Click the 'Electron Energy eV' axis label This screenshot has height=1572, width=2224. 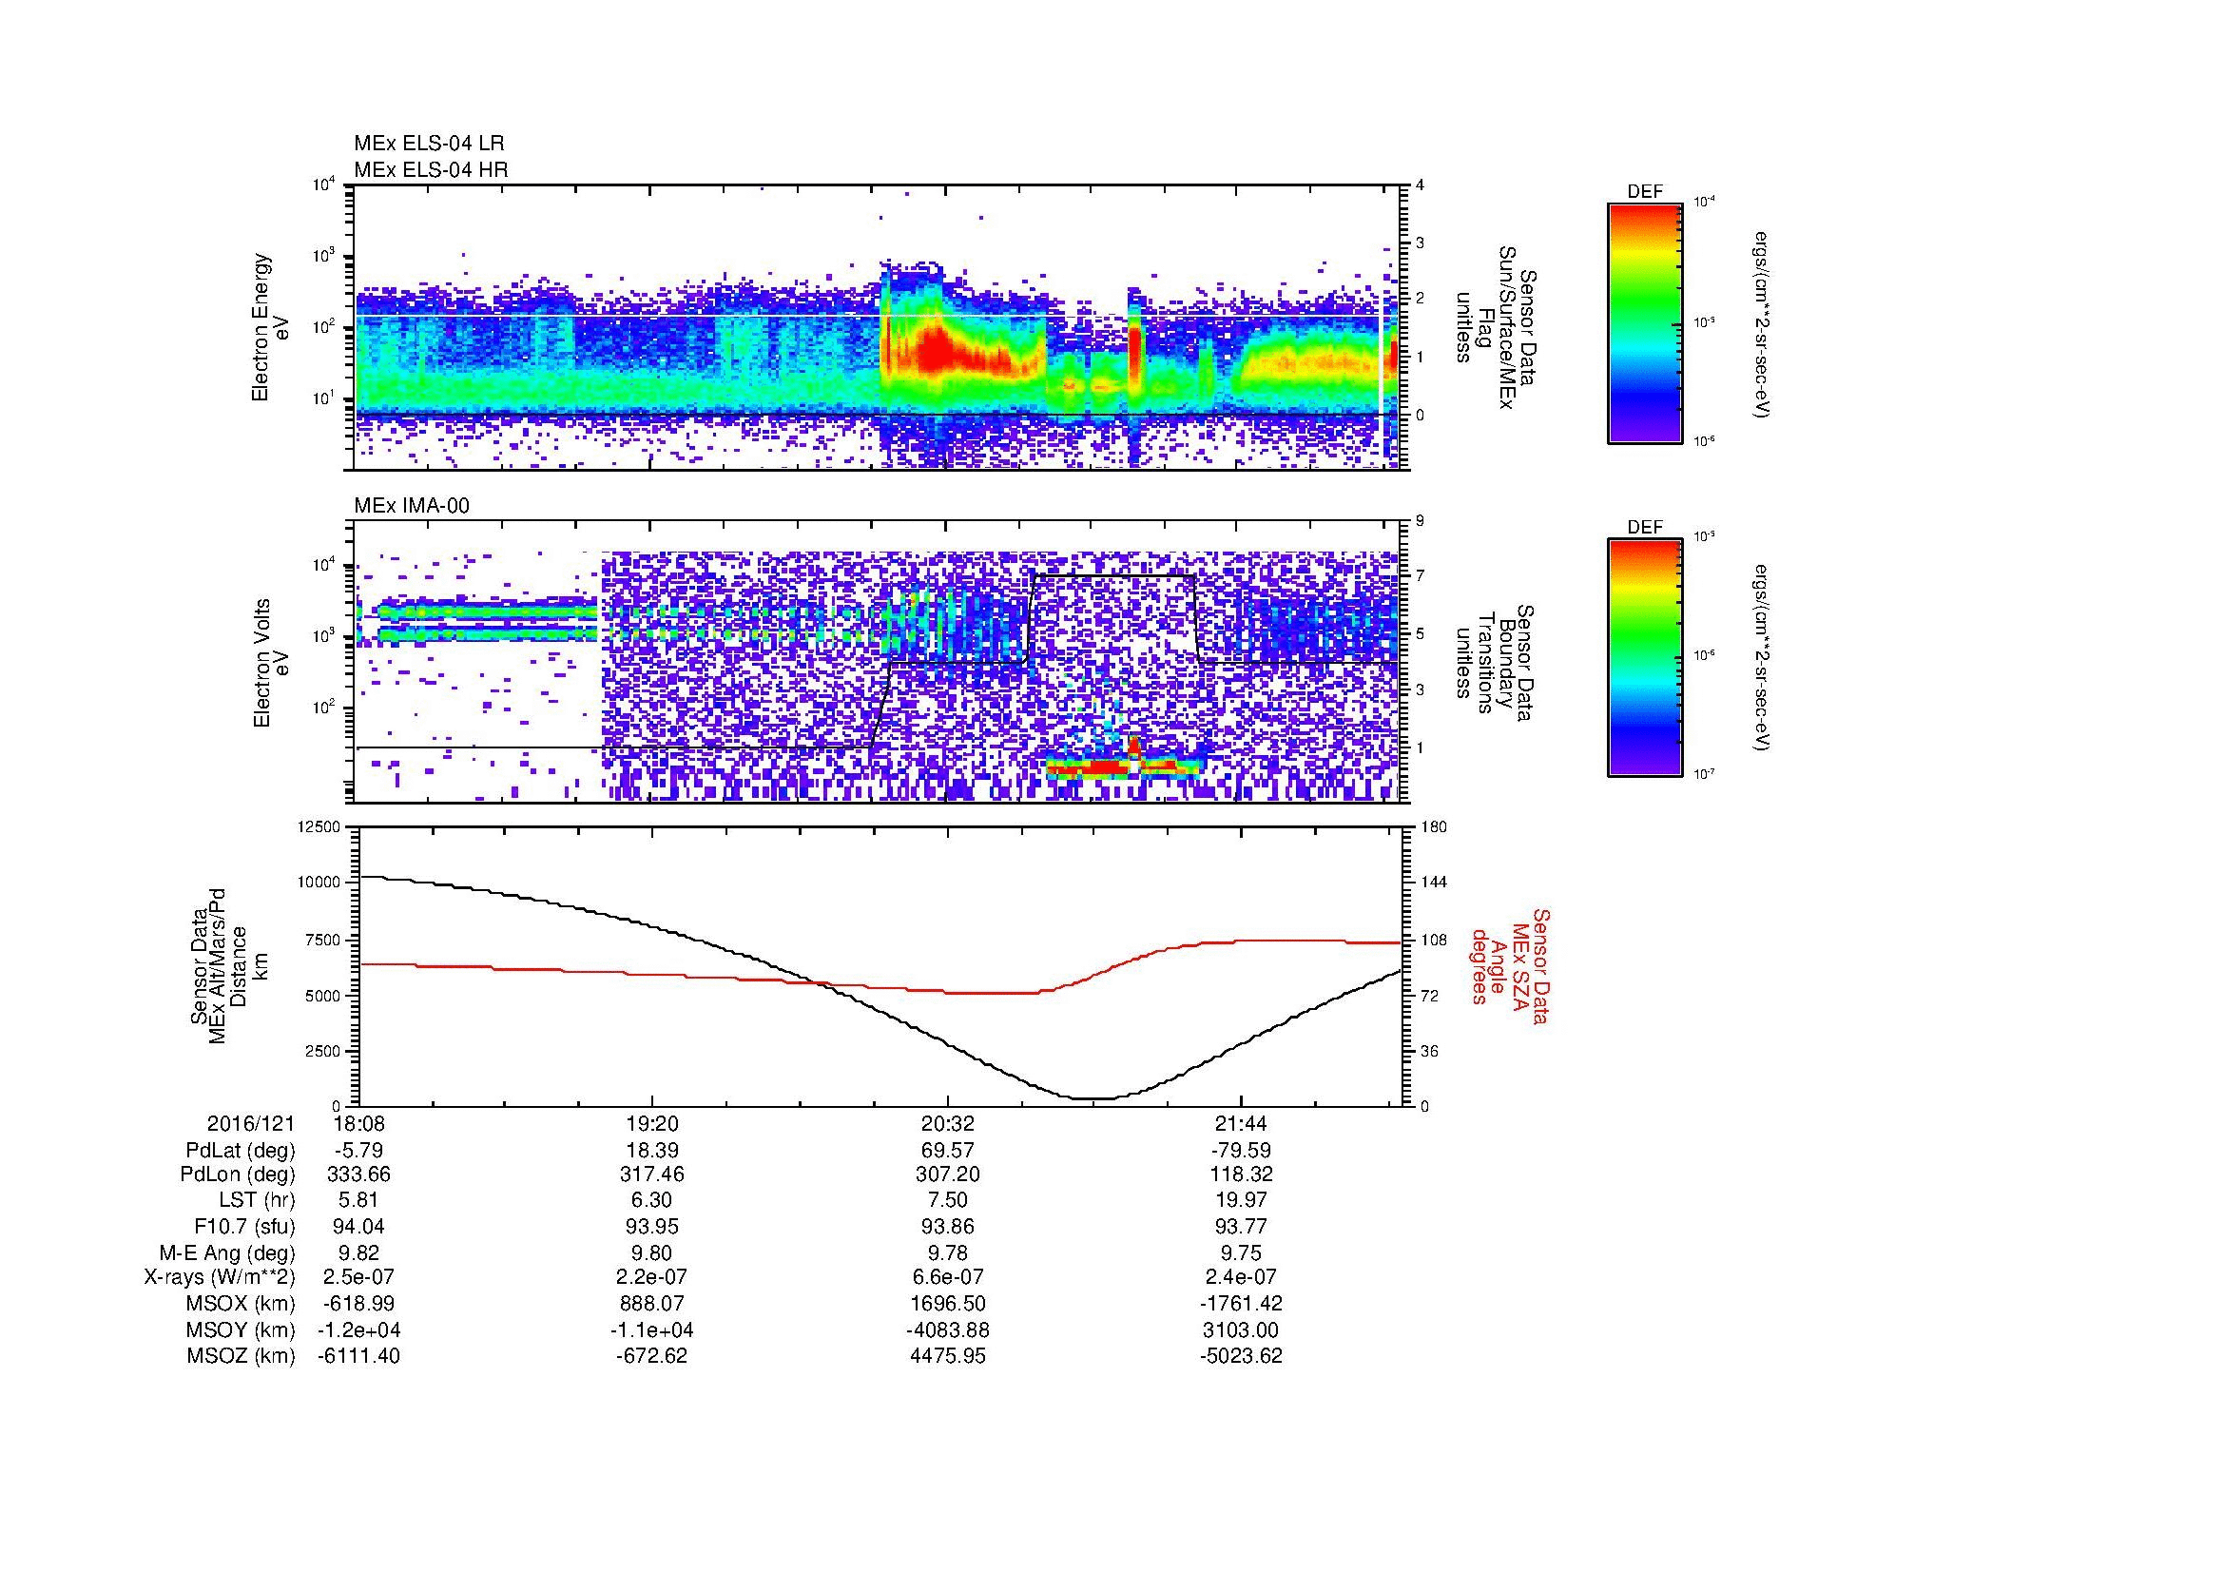click(x=270, y=327)
